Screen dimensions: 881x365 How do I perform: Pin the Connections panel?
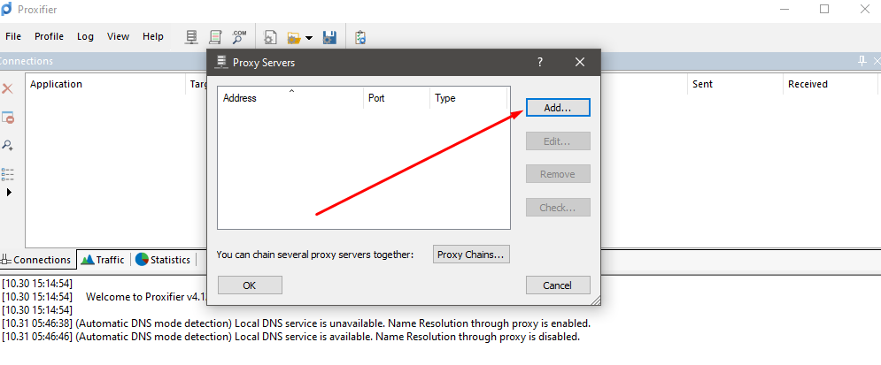(862, 61)
